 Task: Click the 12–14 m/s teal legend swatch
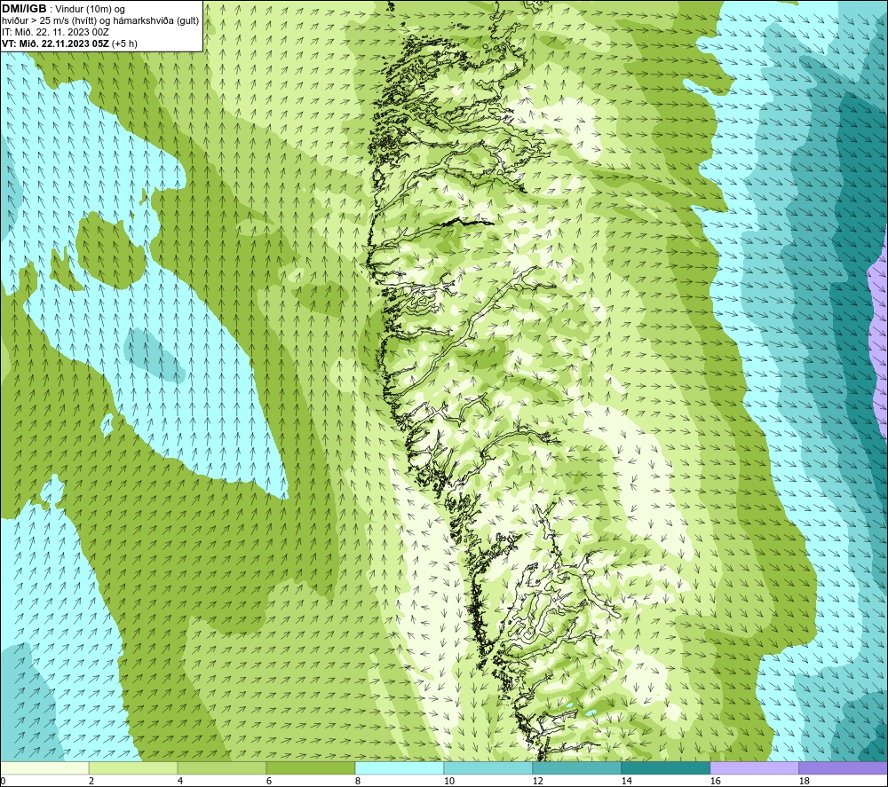pos(576,767)
